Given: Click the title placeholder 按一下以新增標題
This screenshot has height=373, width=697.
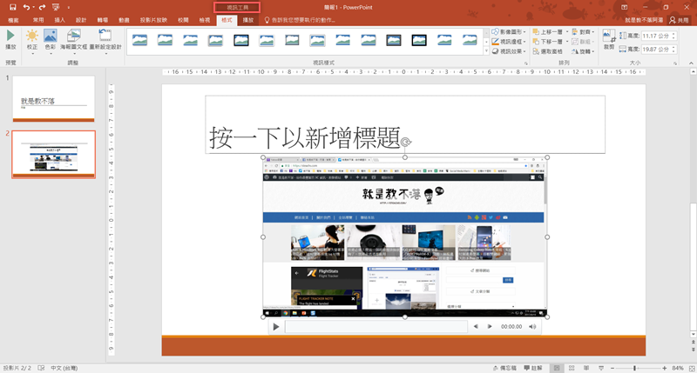Looking at the screenshot, I should point(305,137).
